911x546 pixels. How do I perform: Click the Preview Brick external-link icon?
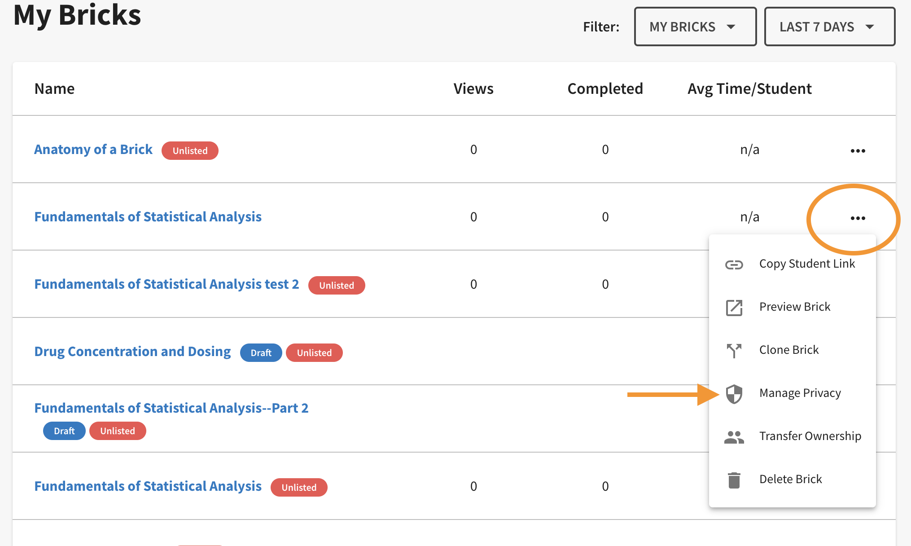[734, 308]
